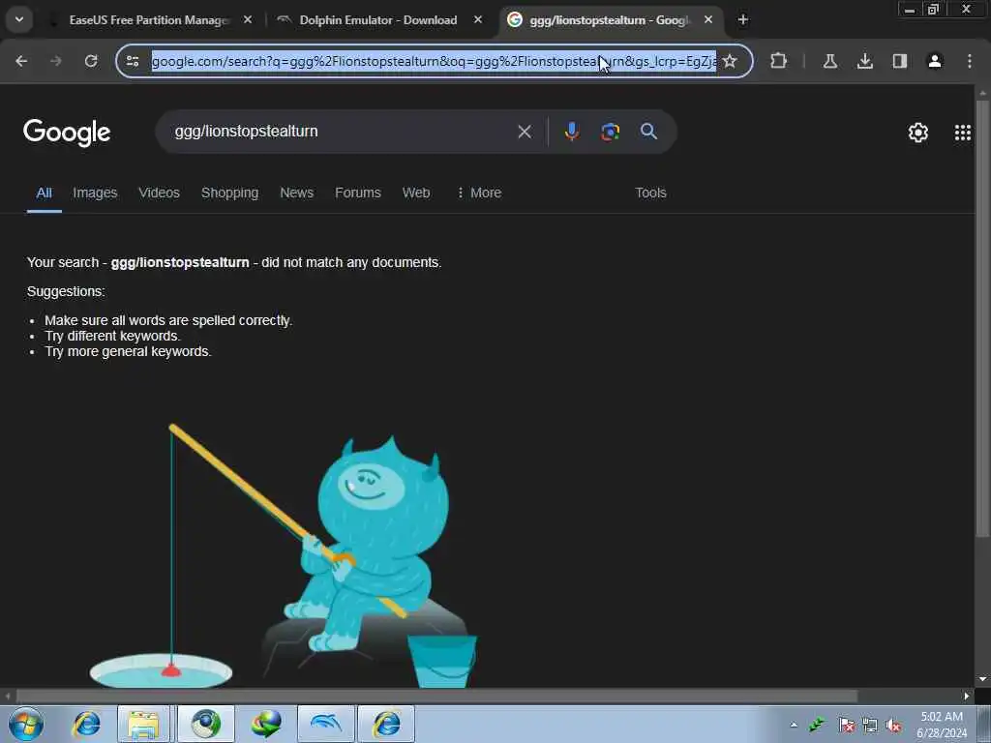Open Windows Explorer folder in taskbar
Screen dimensions: 991x743
(143, 724)
